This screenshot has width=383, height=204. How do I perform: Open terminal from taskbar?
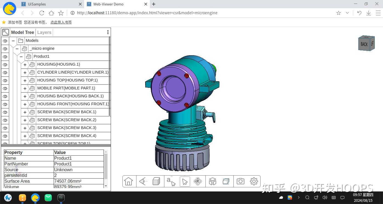tap(61, 197)
